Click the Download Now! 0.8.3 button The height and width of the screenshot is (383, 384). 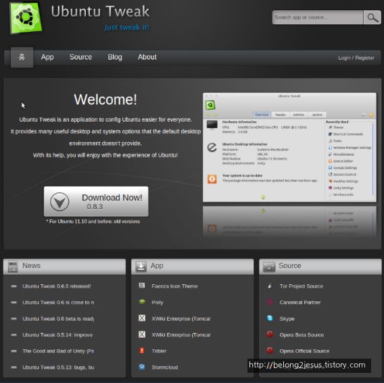click(x=96, y=201)
